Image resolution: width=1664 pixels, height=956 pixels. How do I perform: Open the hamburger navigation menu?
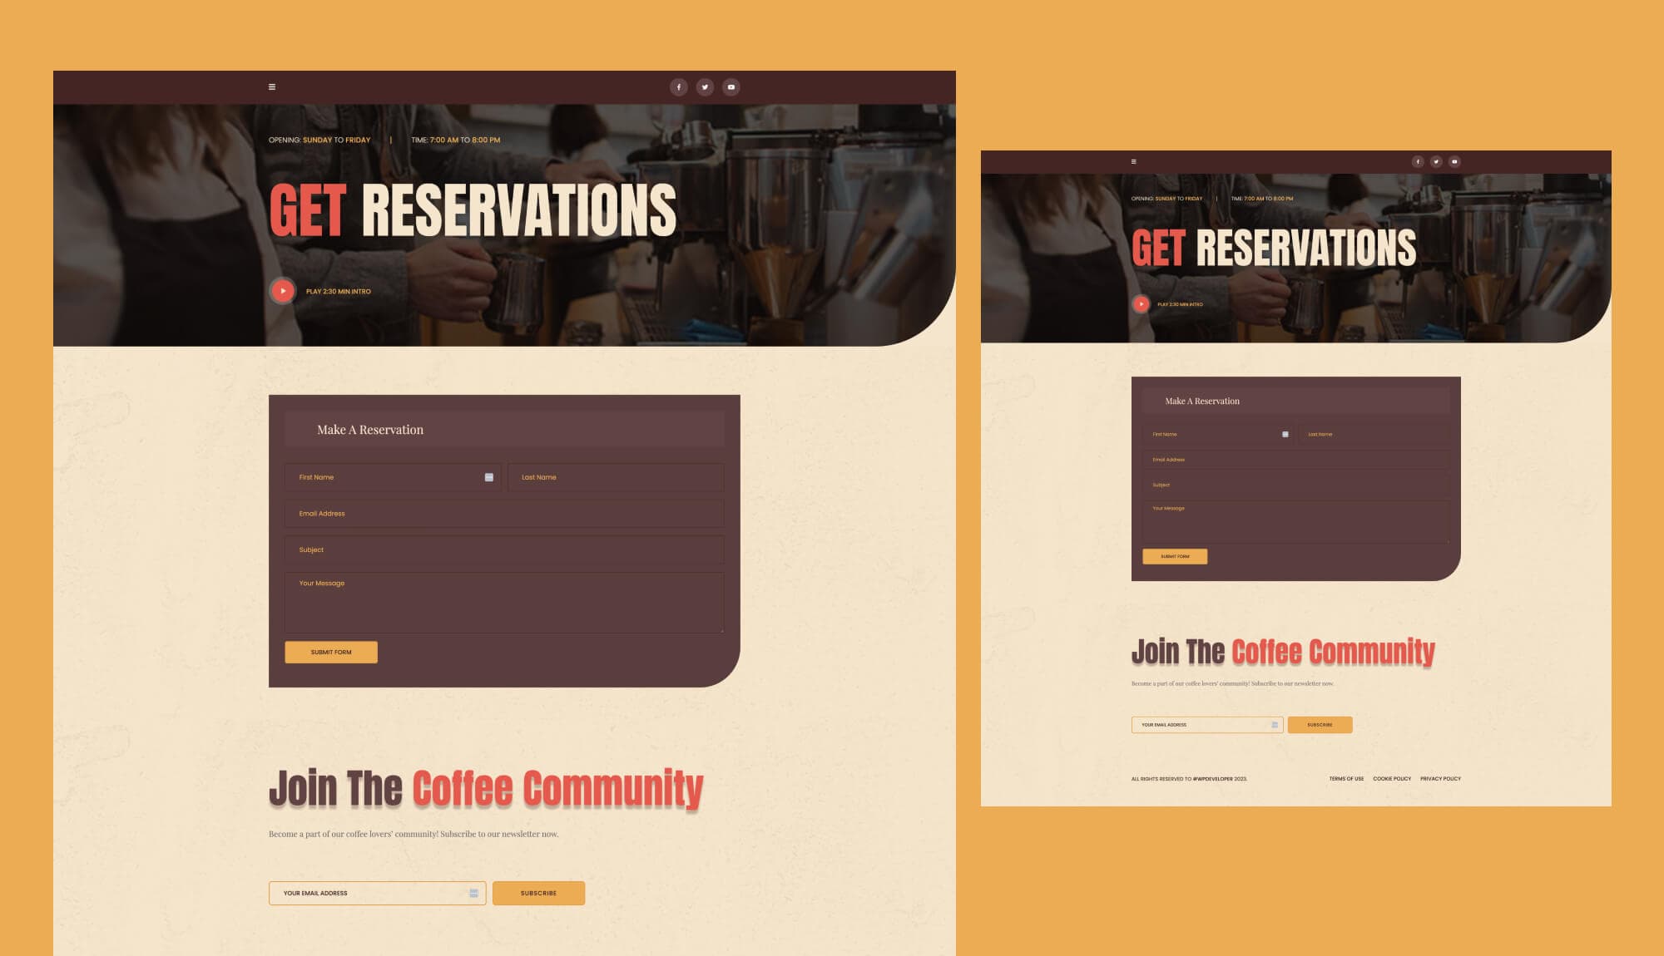pyautogui.click(x=272, y=86)
